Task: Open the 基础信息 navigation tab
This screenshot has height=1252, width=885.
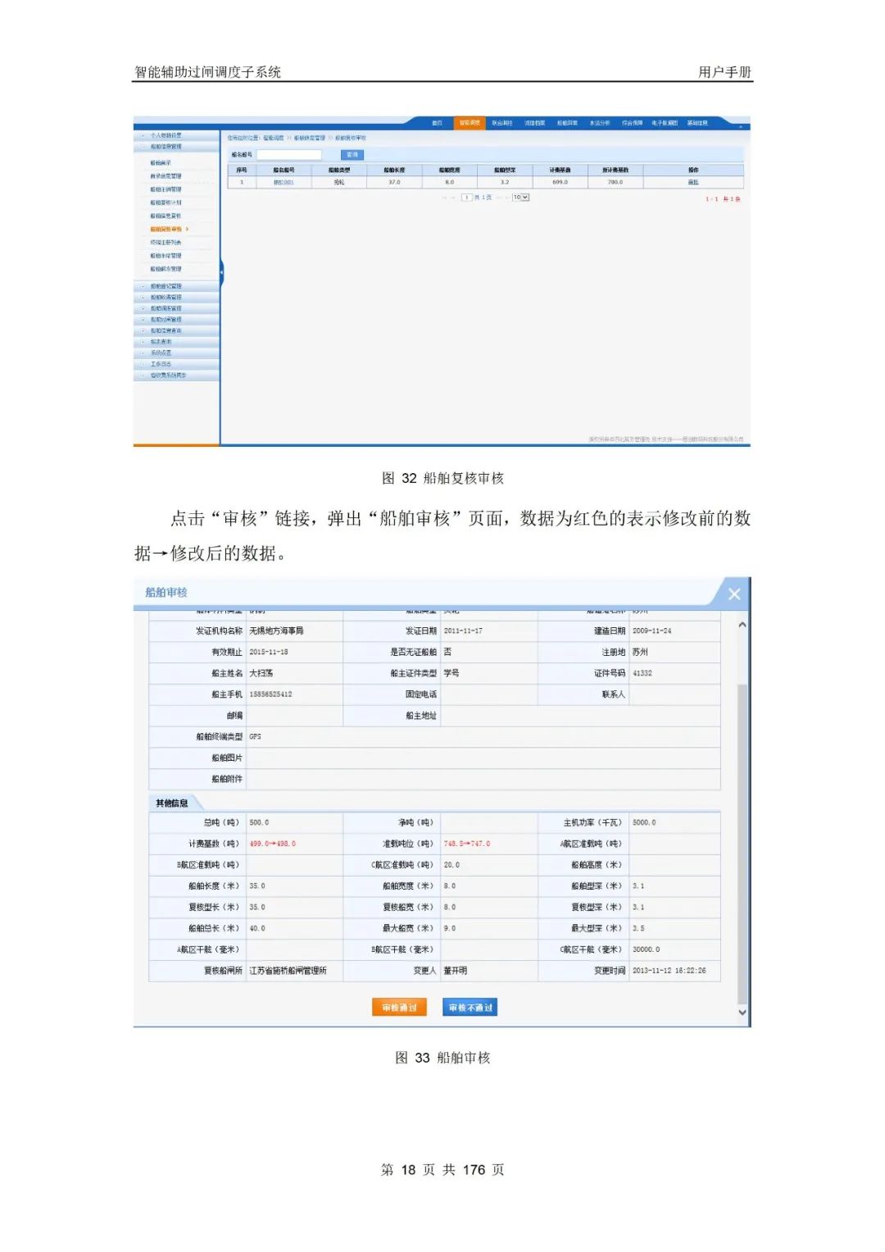Action: [x=697, y=123]
